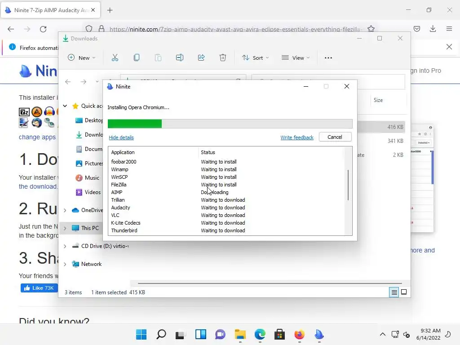Open Microsoft Edge from the taskbar
This screenshot has width=460, height=345.
pos(260,334)
